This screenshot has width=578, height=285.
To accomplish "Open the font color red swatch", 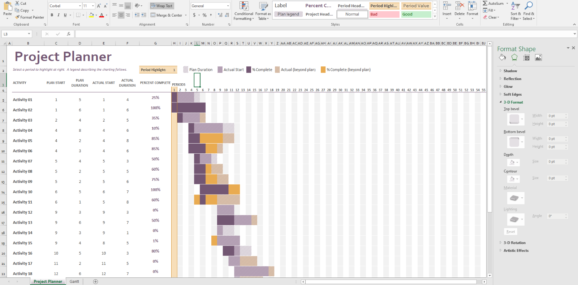I will point(102,15).
